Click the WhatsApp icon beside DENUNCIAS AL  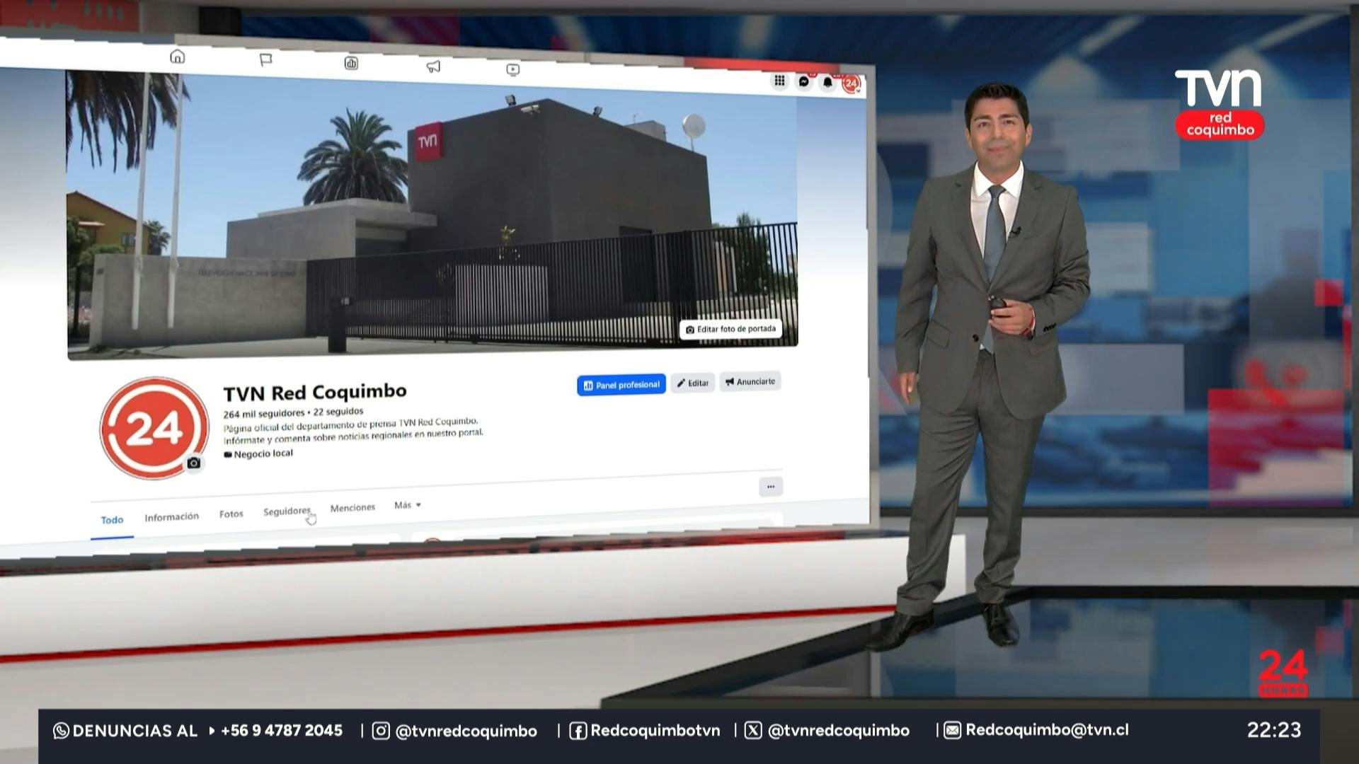[x=62, y=731]
